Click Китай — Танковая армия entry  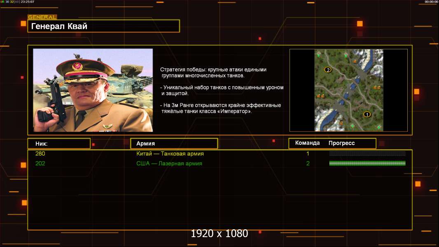(x=170, y=154)
